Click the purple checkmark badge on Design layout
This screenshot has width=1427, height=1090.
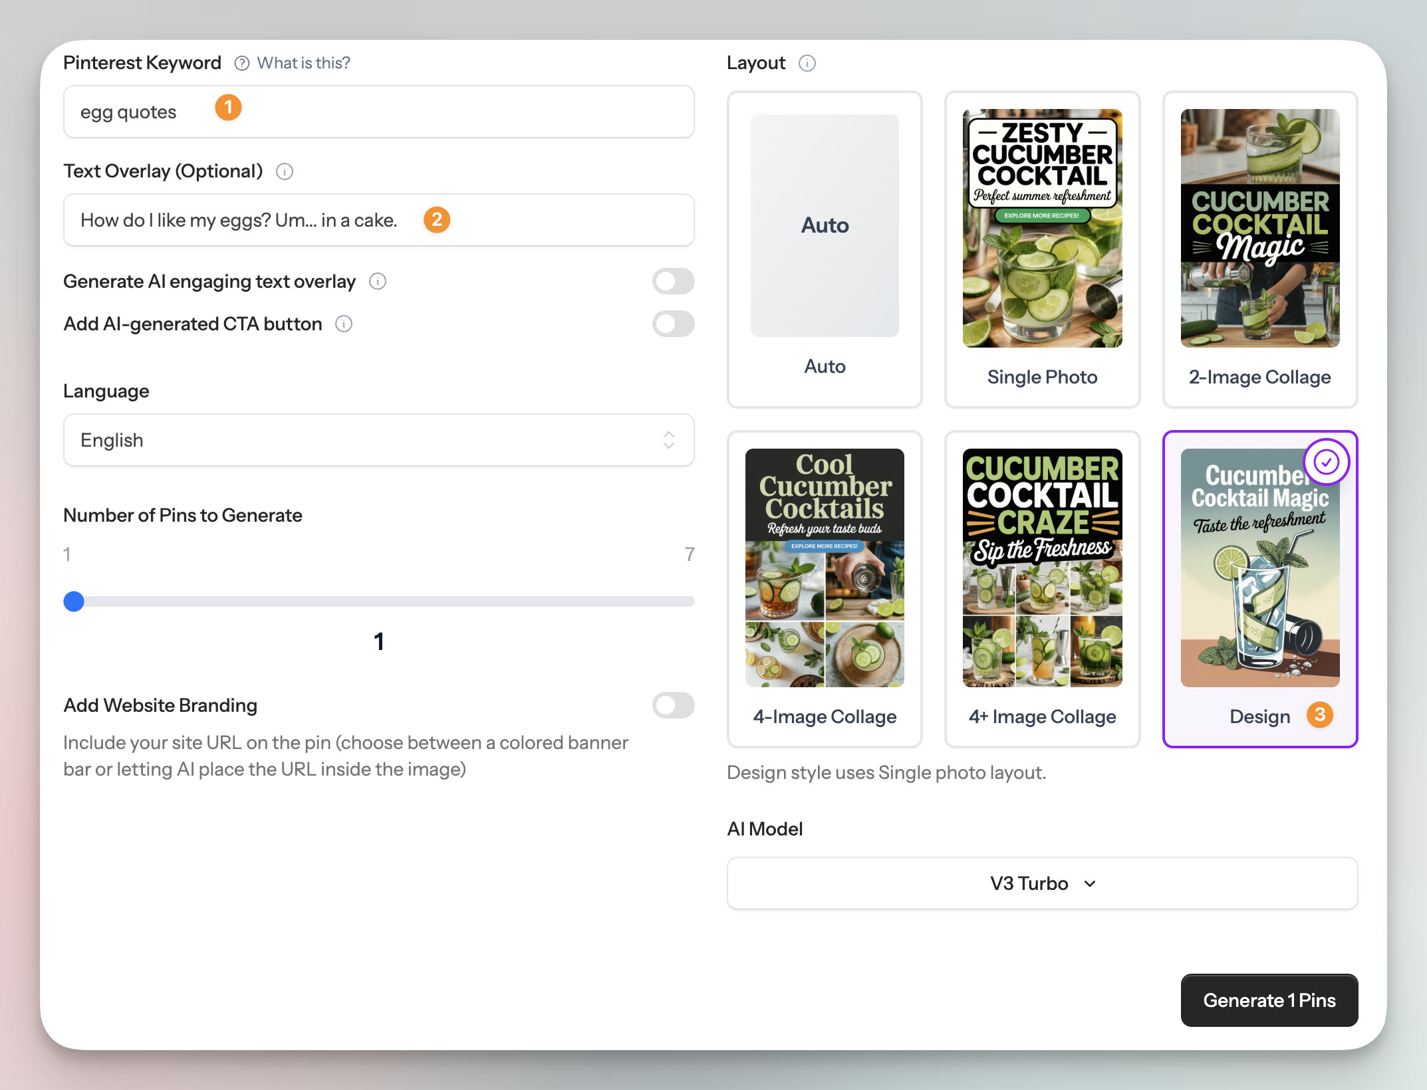point(1326,462)
